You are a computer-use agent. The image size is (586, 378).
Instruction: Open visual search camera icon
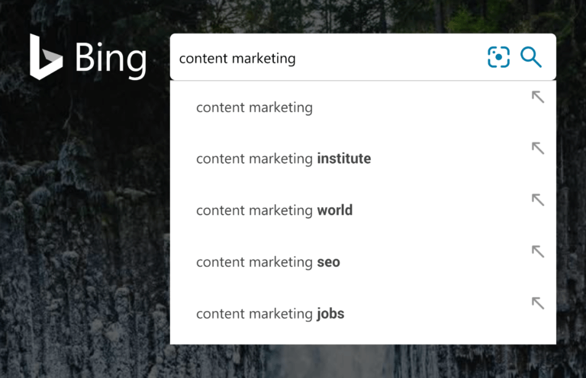coord(498,57)
